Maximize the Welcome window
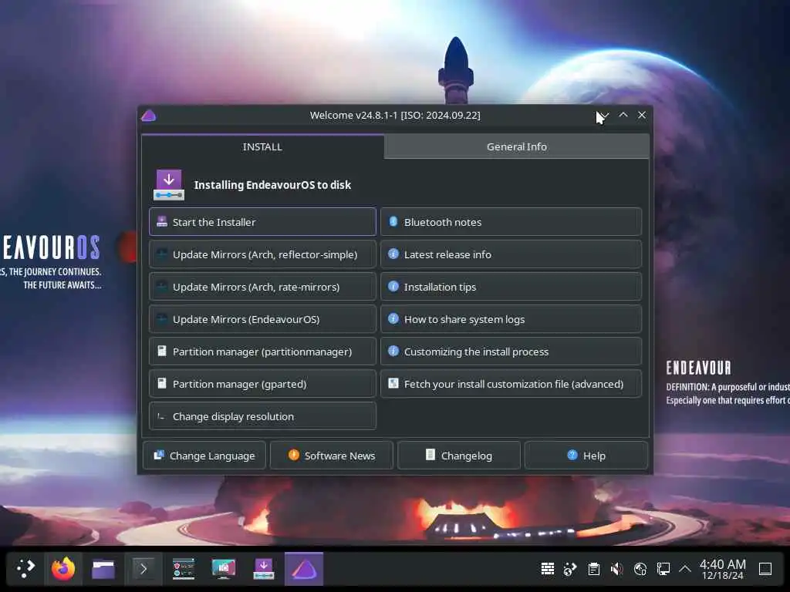 tap(623, 115)
